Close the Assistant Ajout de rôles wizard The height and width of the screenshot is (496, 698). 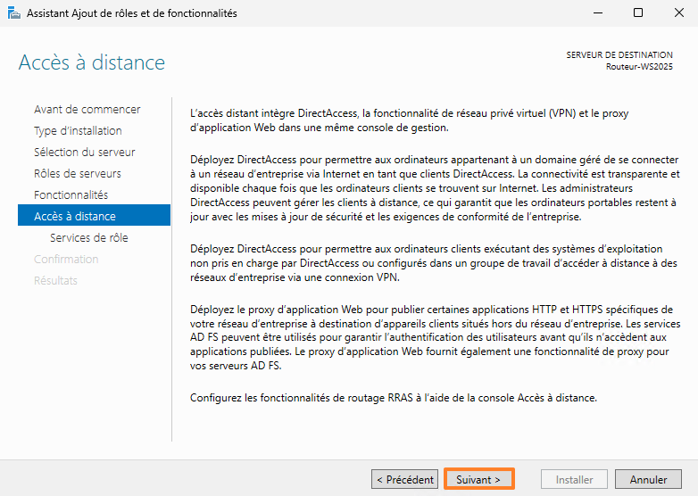point(677,13)
